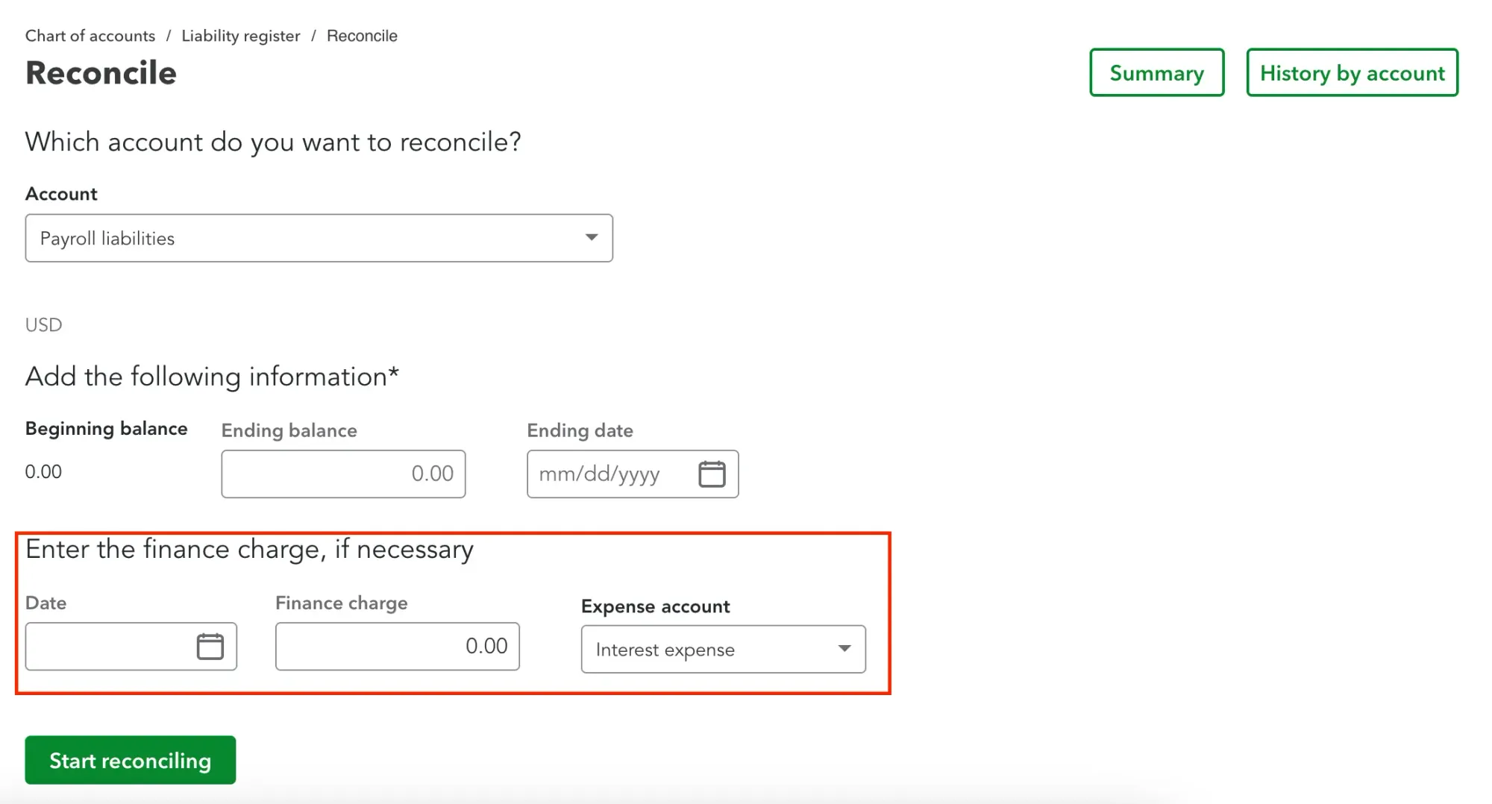The width and height of the screenshot is (1492, 804).
Task: Open the Account selection dropdown
Action: click(319, 238)
